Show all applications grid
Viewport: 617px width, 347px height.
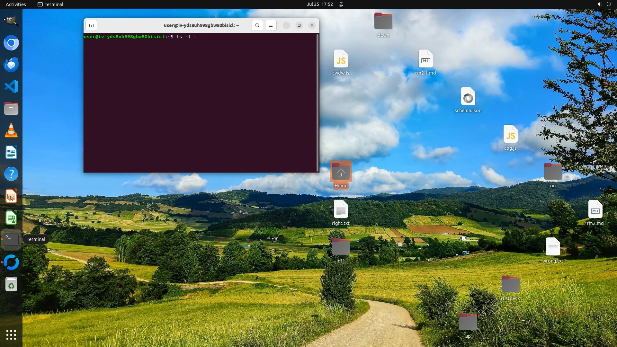pos(11,335)
